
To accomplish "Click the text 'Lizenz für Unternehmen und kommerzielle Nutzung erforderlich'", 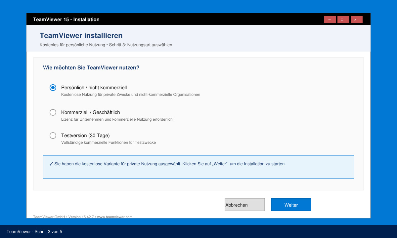I will pos(117,119).
